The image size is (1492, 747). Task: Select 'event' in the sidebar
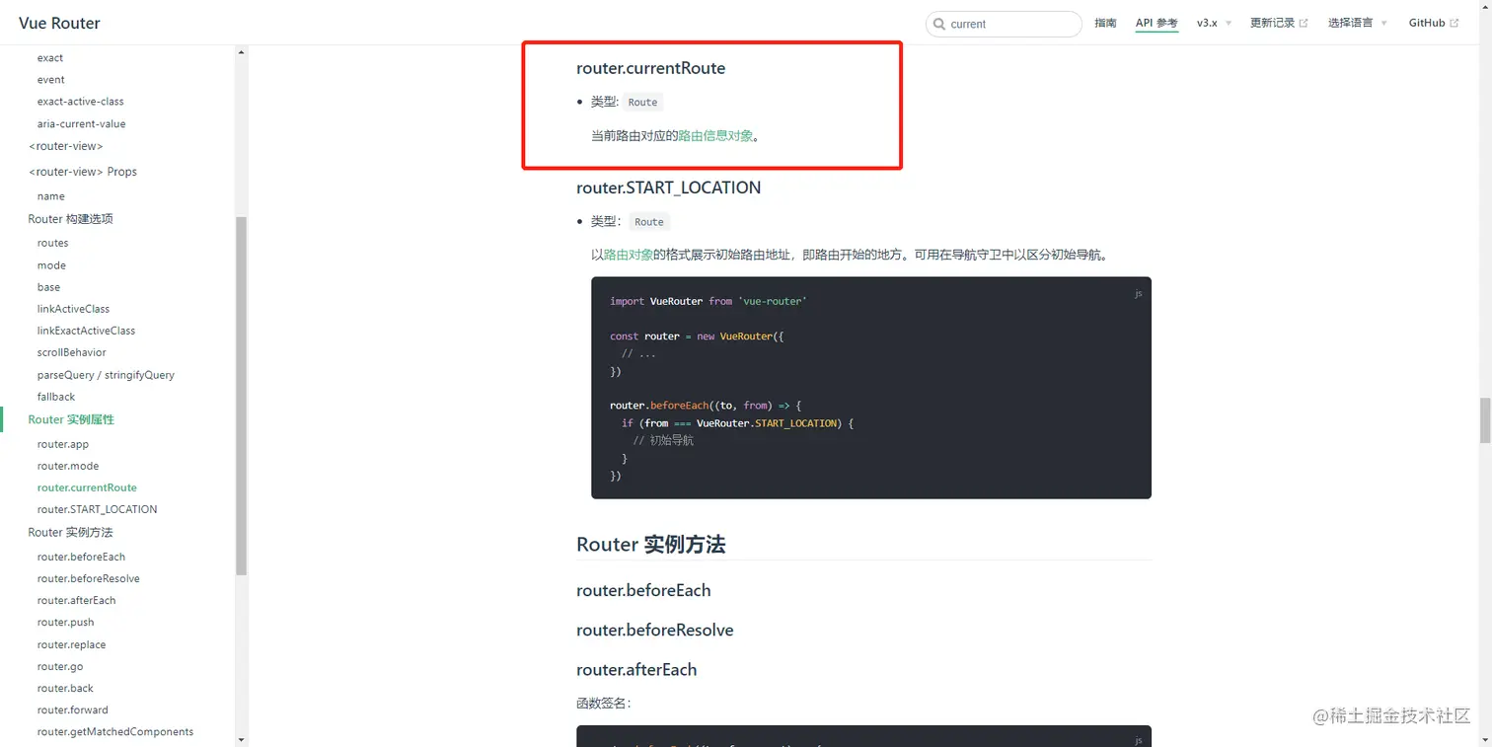[51, 80]
